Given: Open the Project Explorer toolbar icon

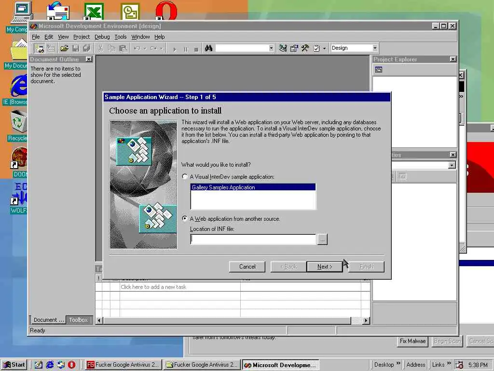Looking at the screenshot, I should (283, 48).
